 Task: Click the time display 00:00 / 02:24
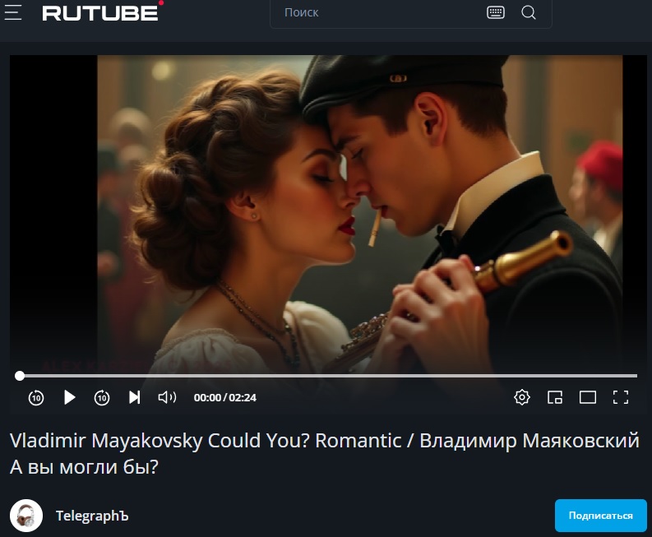(225, 398)
